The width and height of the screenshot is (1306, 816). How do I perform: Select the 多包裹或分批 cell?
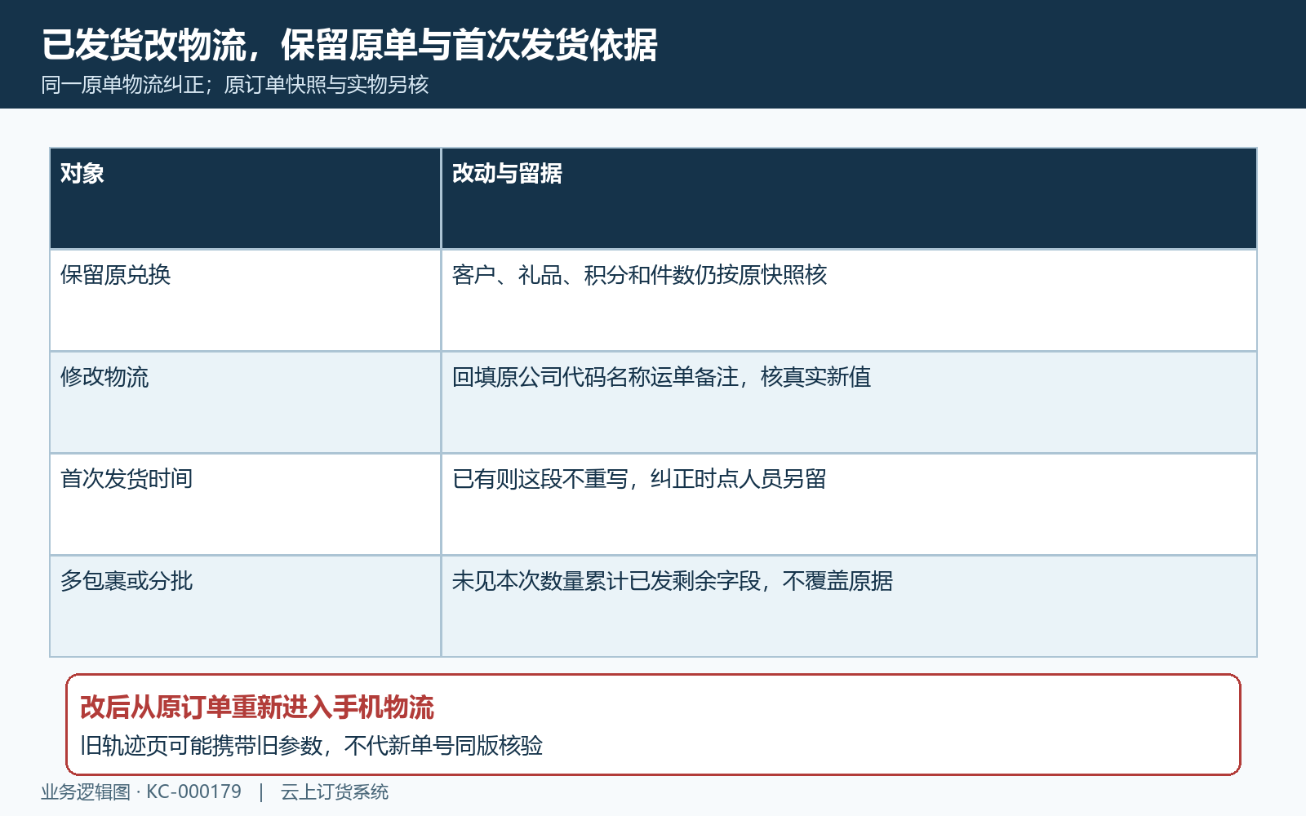click(x=245, y=606)
